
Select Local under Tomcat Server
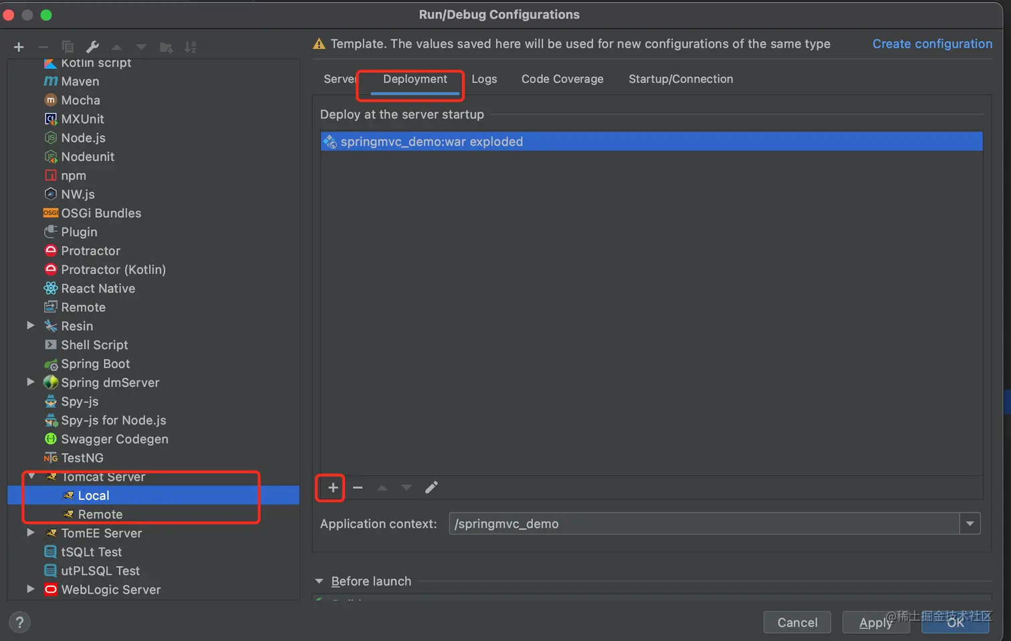(93, 495)
